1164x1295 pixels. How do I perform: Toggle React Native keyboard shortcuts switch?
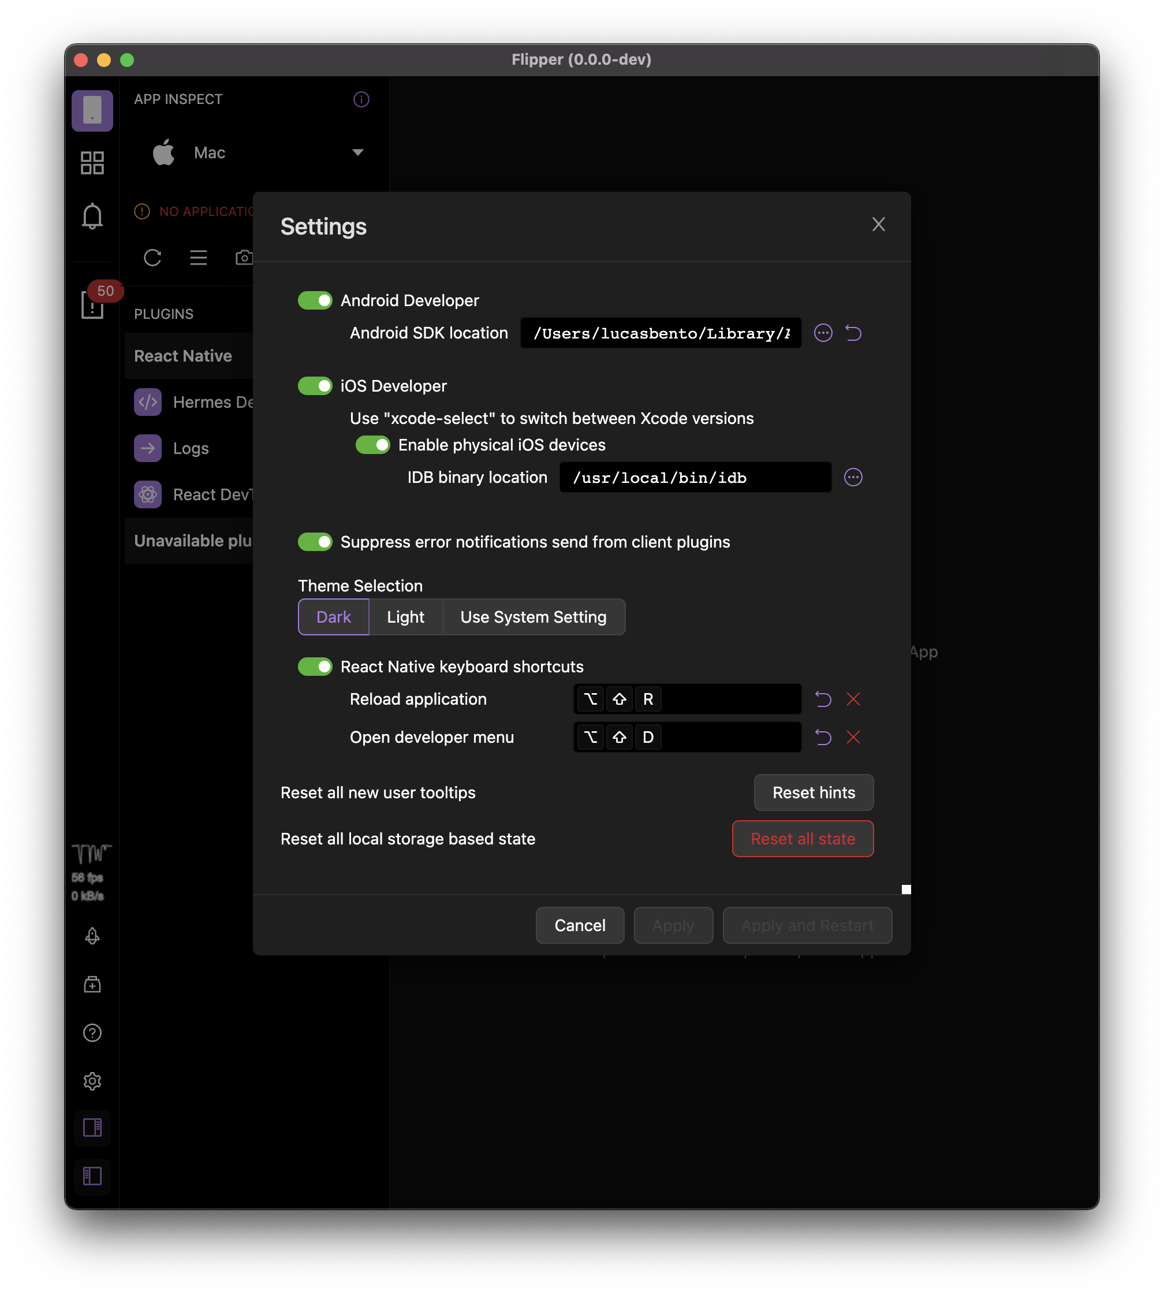[315, 667]
